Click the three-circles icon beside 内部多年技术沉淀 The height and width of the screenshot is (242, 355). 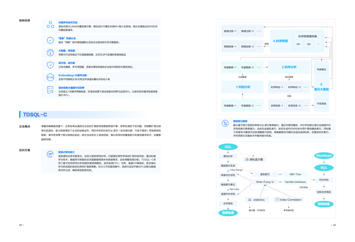click(x=50, y=25)
